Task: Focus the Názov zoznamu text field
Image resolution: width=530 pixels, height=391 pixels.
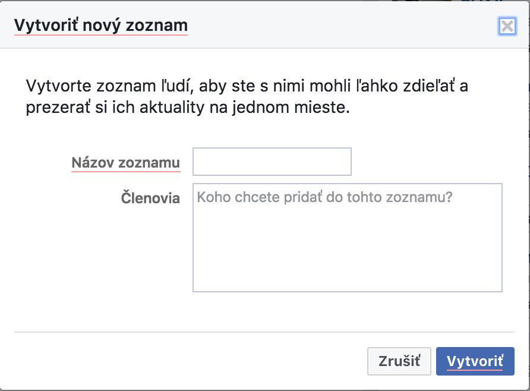Action: [272, 162]
